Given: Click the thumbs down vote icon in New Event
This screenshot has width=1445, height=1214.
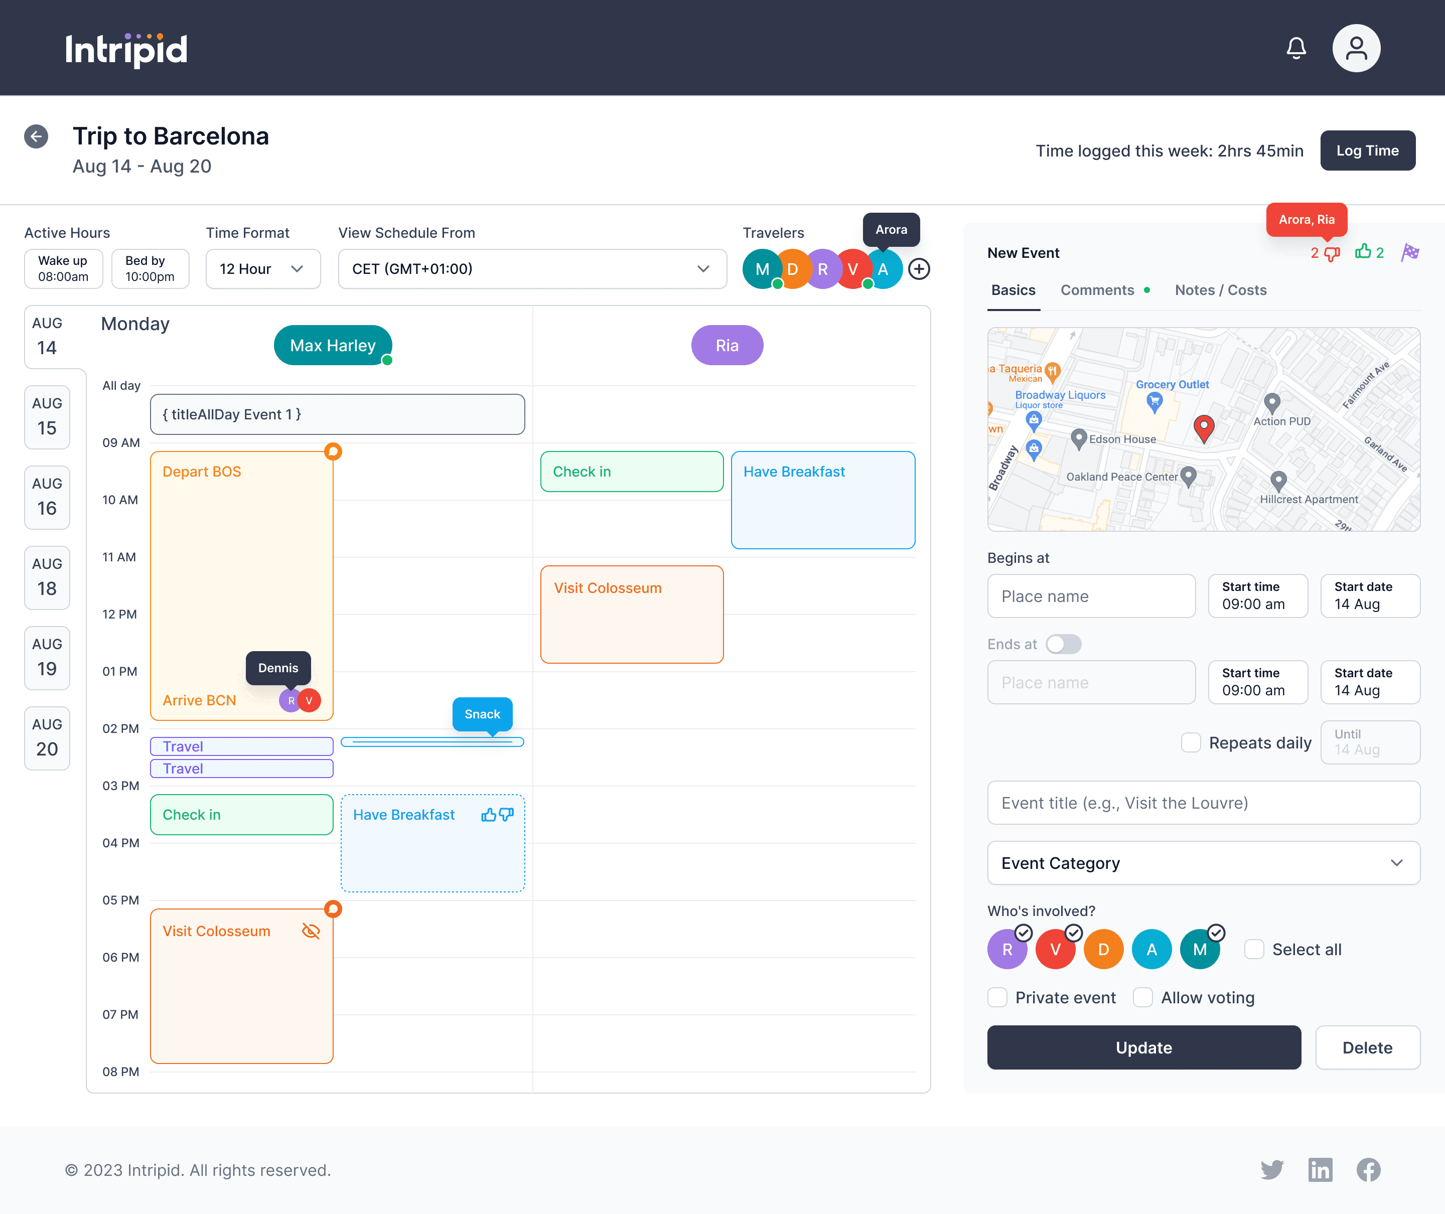Looking at the screenshot, I should point(1332,253).
